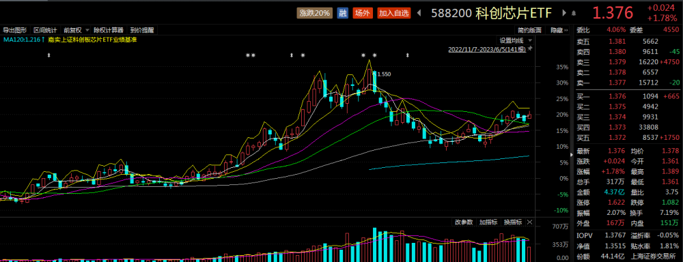683x262 pixels.
Task: Click the small expander triangle at quote panel edge
Action: pos(572,155)
